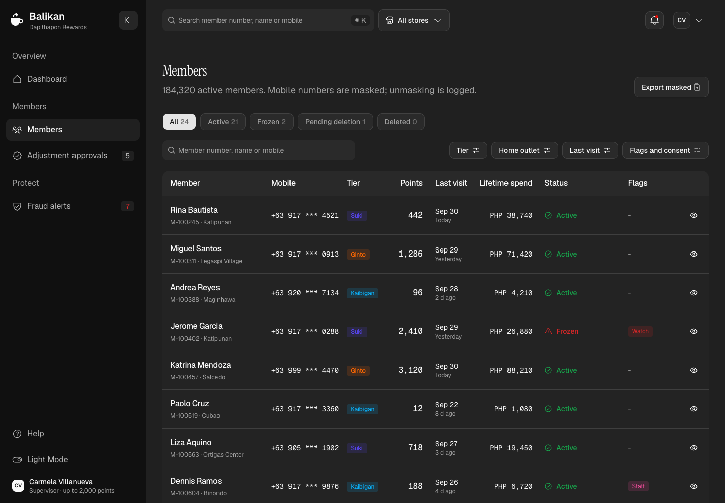Click the Lifetime spend column header
The width and height of the screenshot is (725, 503).
point(506,183)
